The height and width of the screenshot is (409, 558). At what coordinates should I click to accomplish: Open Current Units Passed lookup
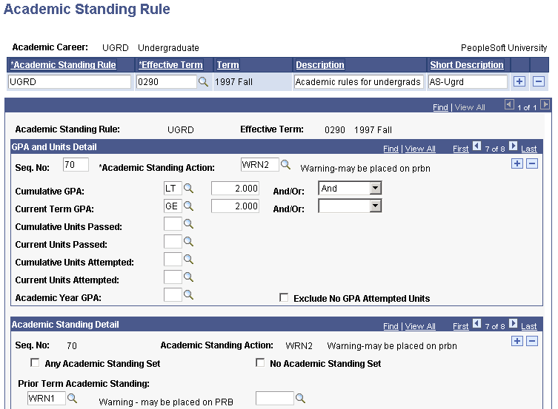(188, 241)
